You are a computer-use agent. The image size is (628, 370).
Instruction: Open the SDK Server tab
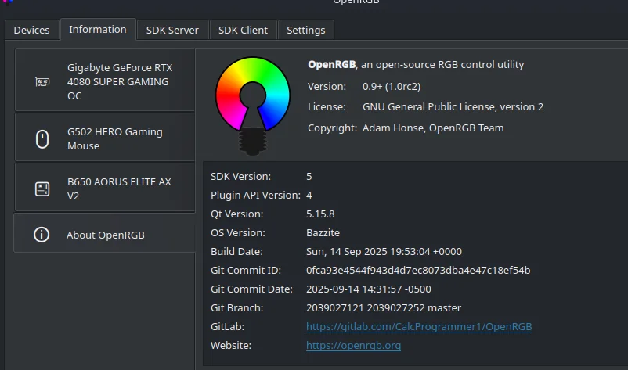172,30
